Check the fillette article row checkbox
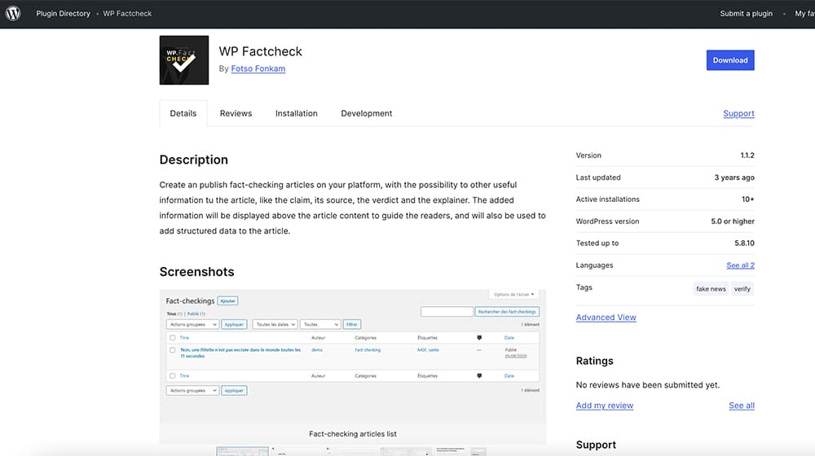 pyautogui.click(x=173, y=350)
